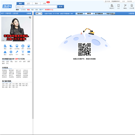Screen dimensions: 135x135
Task: Focus the main search input field
Action: click(36, 7)
